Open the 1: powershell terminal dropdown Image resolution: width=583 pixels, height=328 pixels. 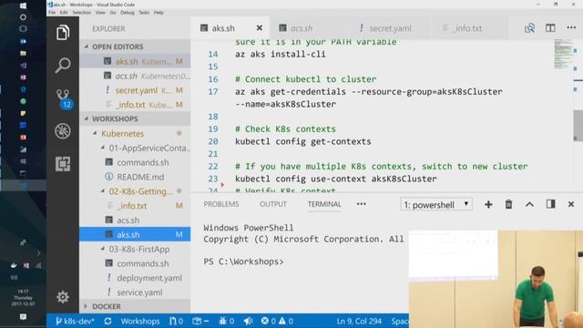(436, 204)
